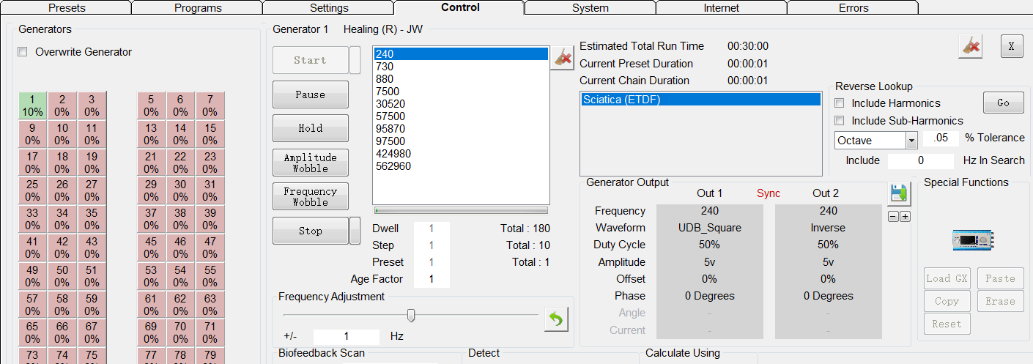Switch to the Presets tab
The width and height of the screenshot is (1033, 364).
coord(67,8)
